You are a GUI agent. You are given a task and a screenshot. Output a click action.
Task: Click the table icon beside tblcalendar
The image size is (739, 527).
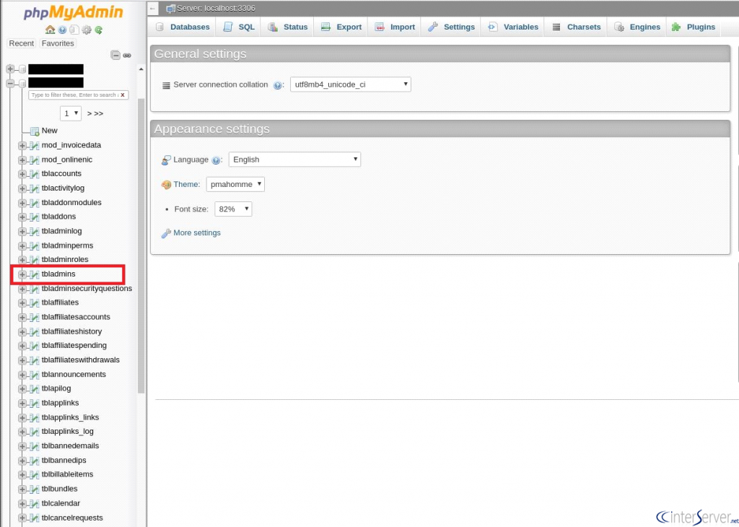34,503
